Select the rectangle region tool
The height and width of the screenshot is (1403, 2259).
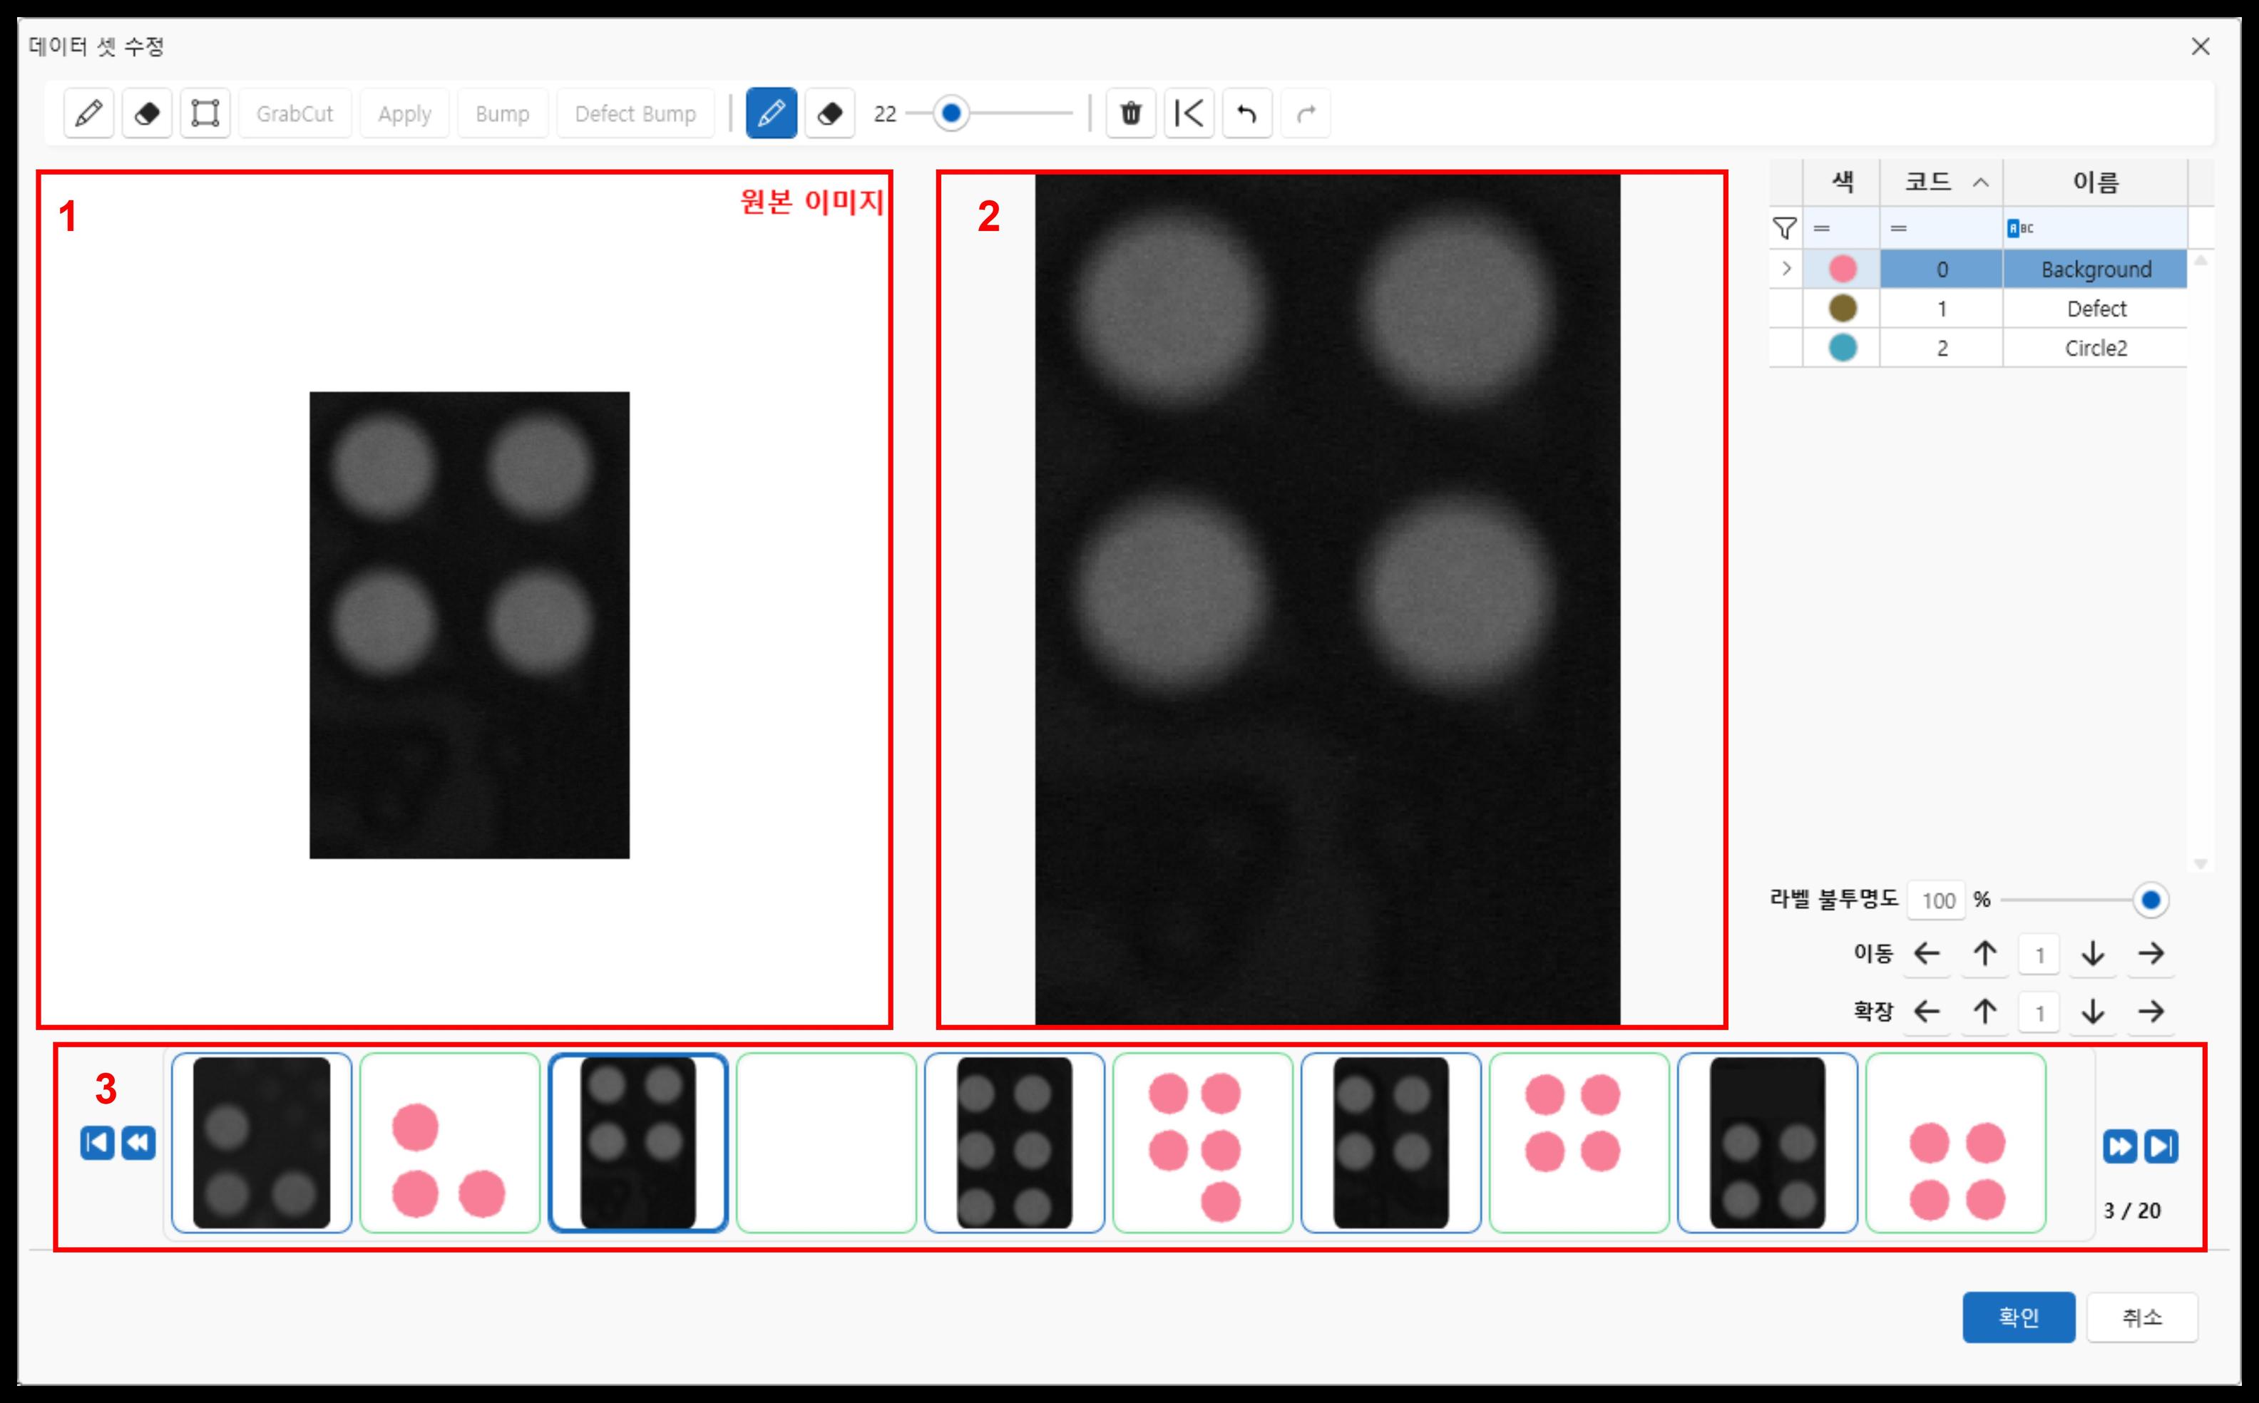(x=205, y=113)
